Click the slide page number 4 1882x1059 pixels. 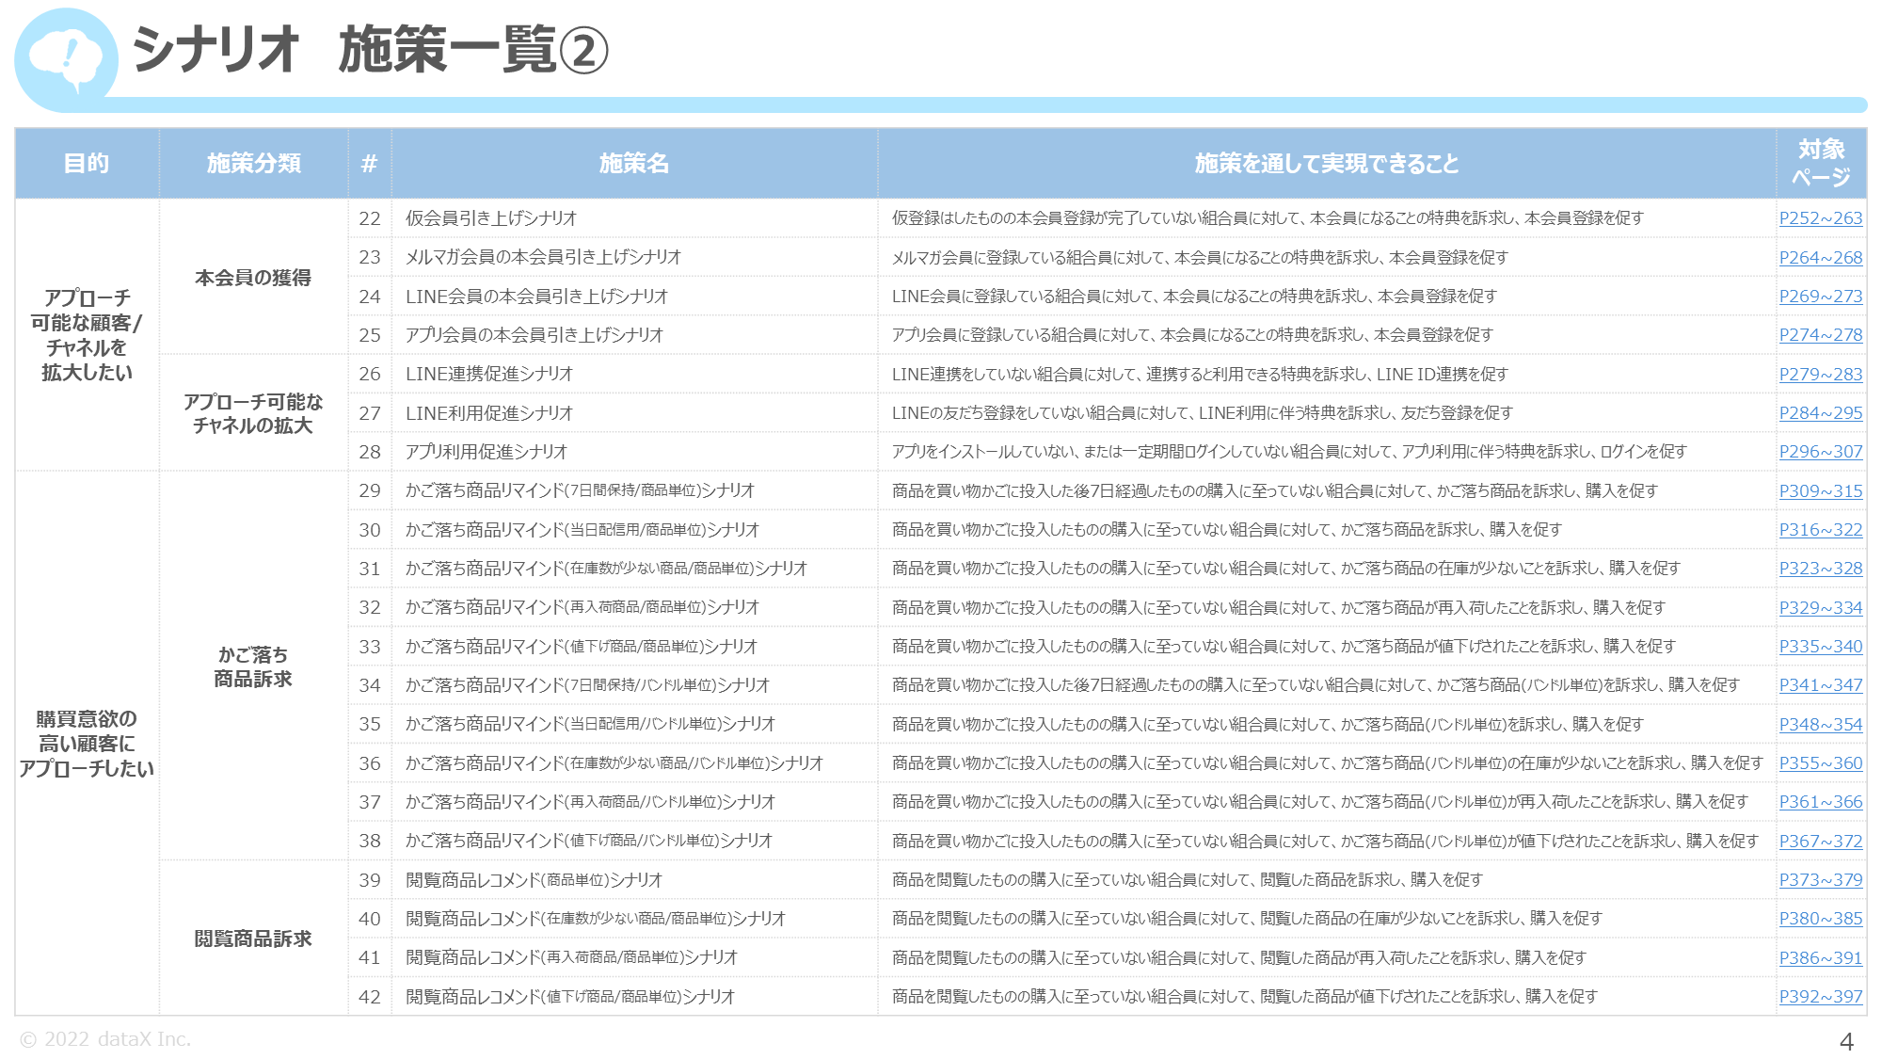tap(1846, 1042)
